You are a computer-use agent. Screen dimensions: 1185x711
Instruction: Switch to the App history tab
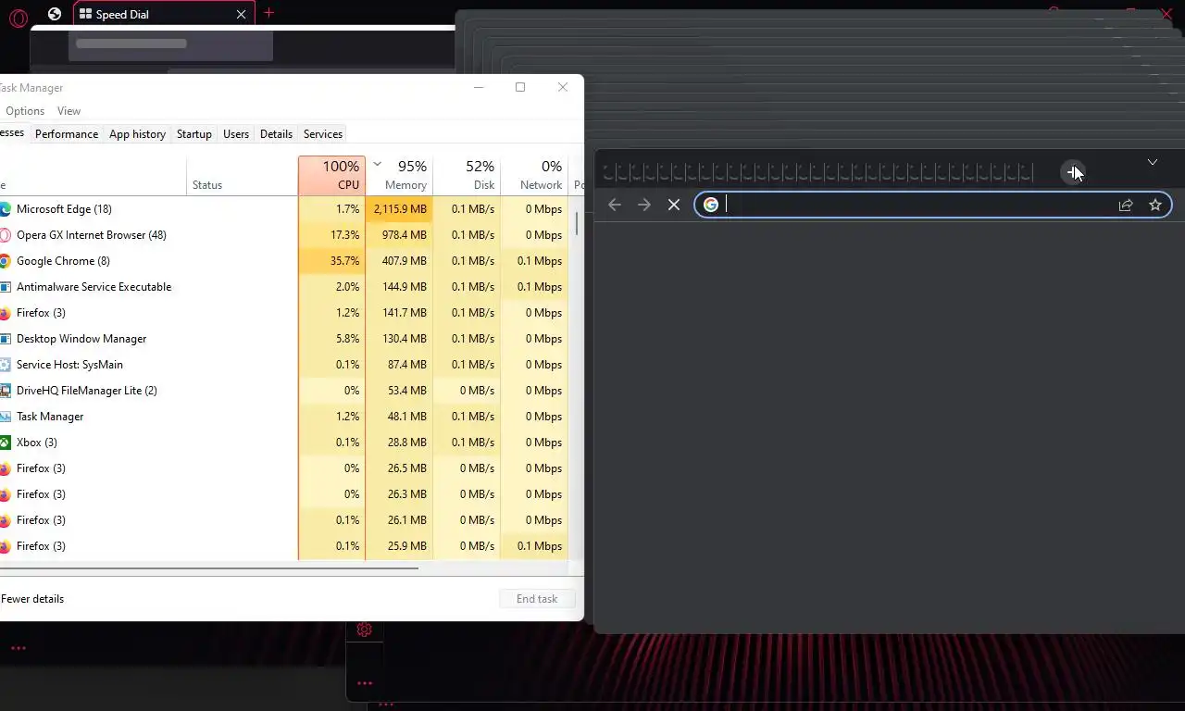137,134
